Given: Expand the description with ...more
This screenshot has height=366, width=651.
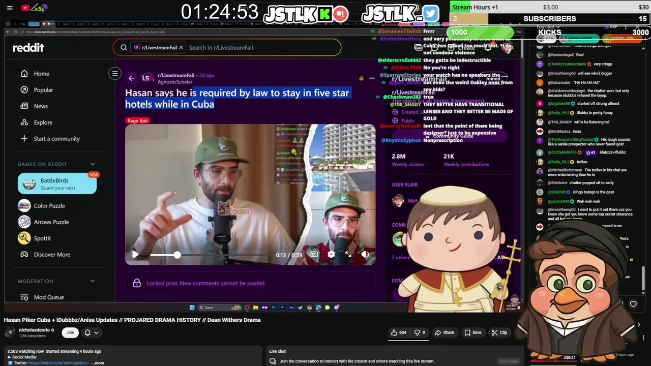Looking at the screenshot, I should (x=98, y=363).
